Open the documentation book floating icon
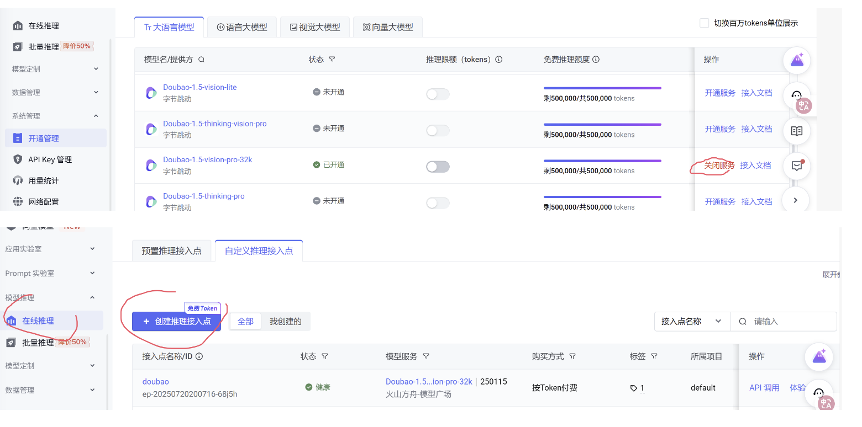The width and height of the screenshot is (862, 427). pyautogui.click(x=797, y=131)
